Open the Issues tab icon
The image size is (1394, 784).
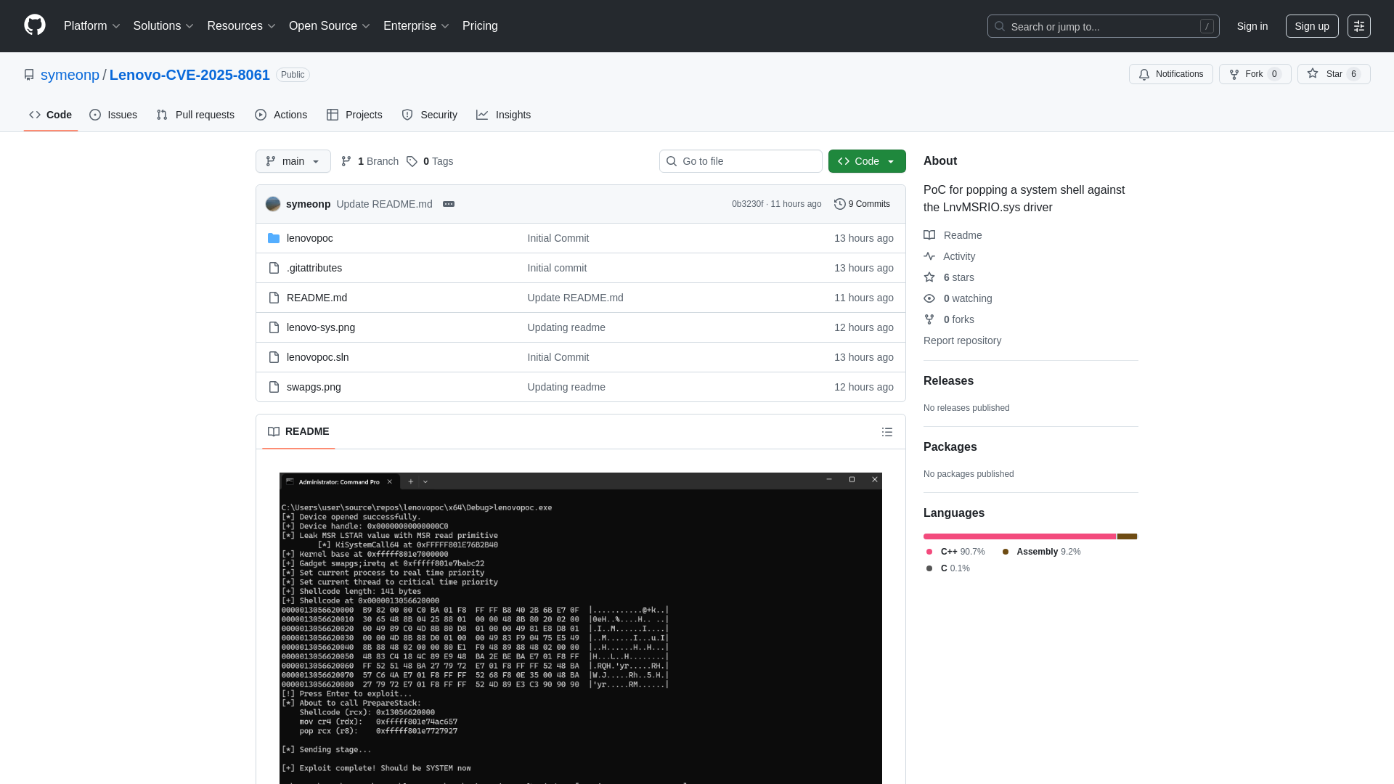(x=95, y=115)
